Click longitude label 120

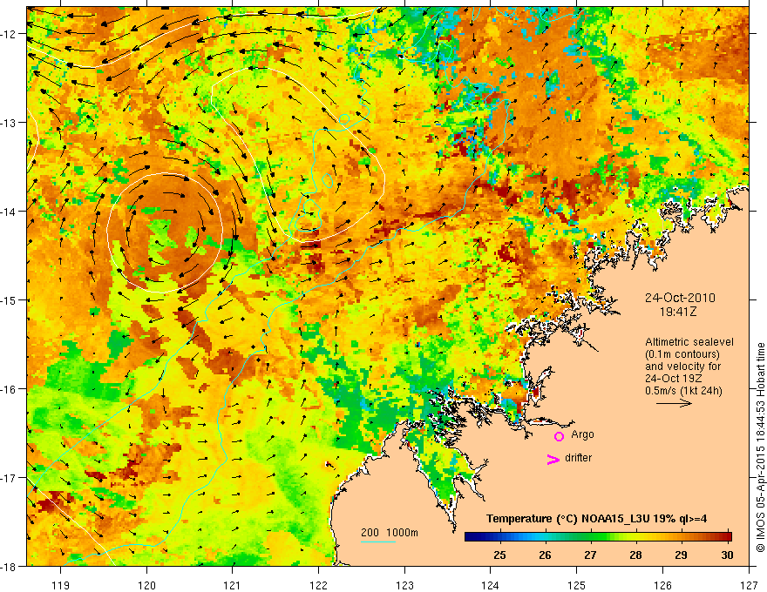[146, 585]
